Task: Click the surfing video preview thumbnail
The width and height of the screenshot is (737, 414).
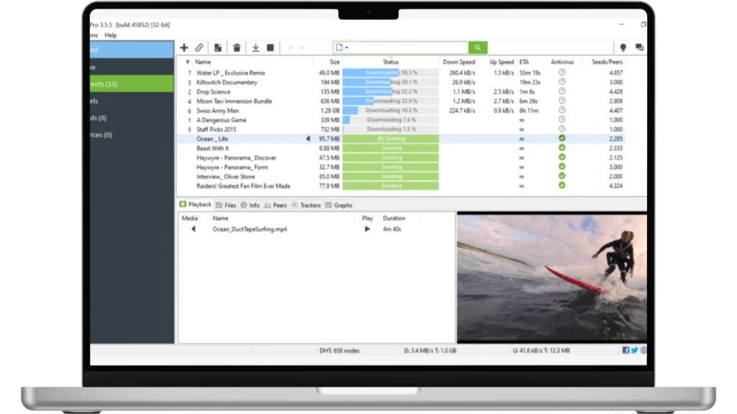Action: (551, 277)
